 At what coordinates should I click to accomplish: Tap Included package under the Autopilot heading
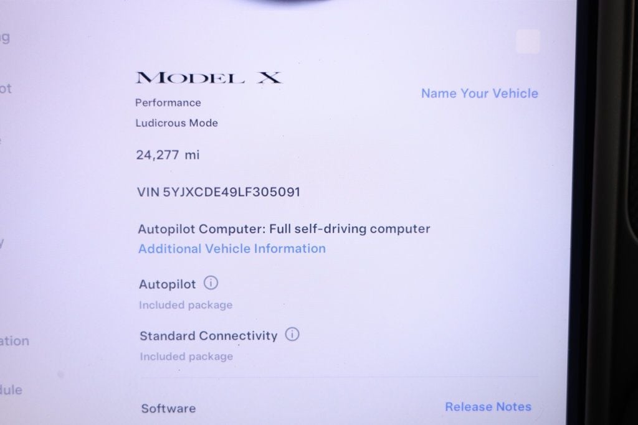186,305
